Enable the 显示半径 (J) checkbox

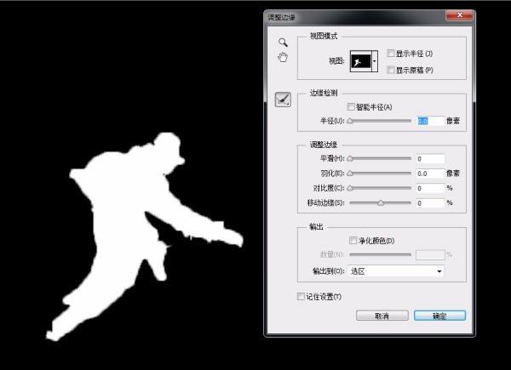(x=390, y=54)
